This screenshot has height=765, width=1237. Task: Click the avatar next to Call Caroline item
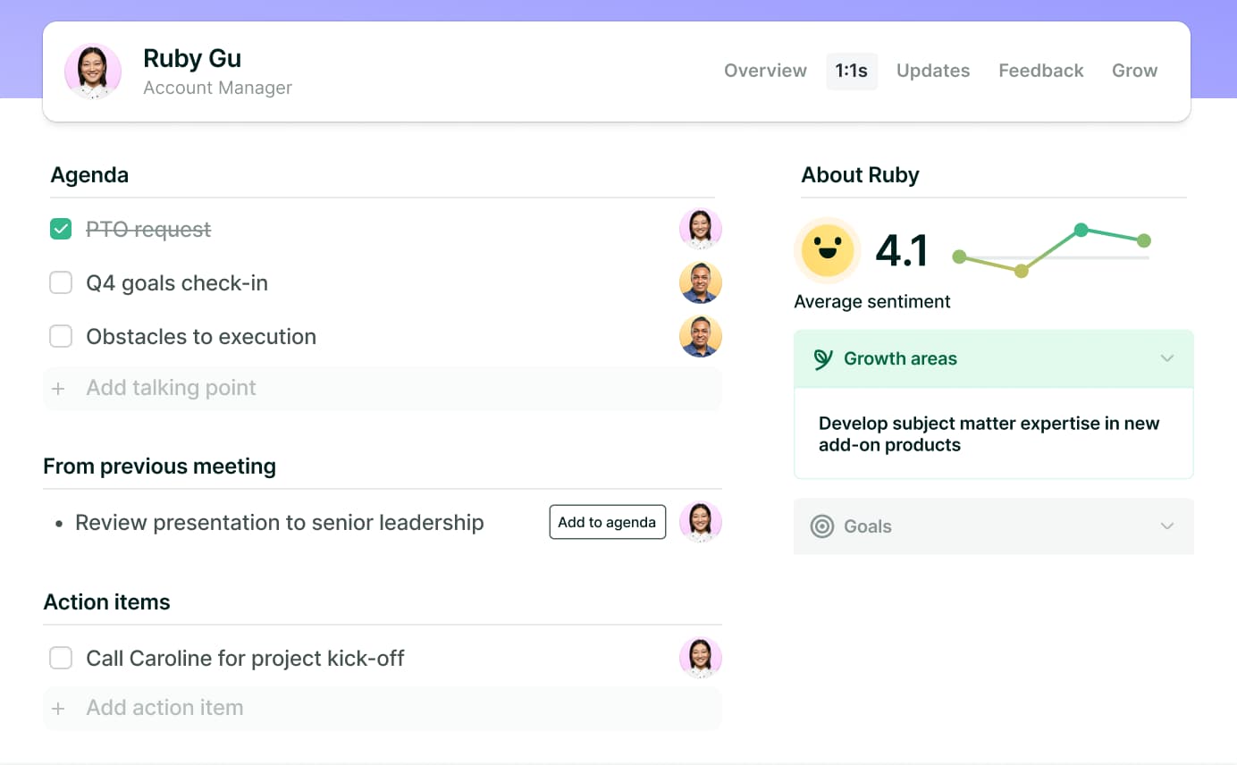pyautogui.click(x=700, y=659)
